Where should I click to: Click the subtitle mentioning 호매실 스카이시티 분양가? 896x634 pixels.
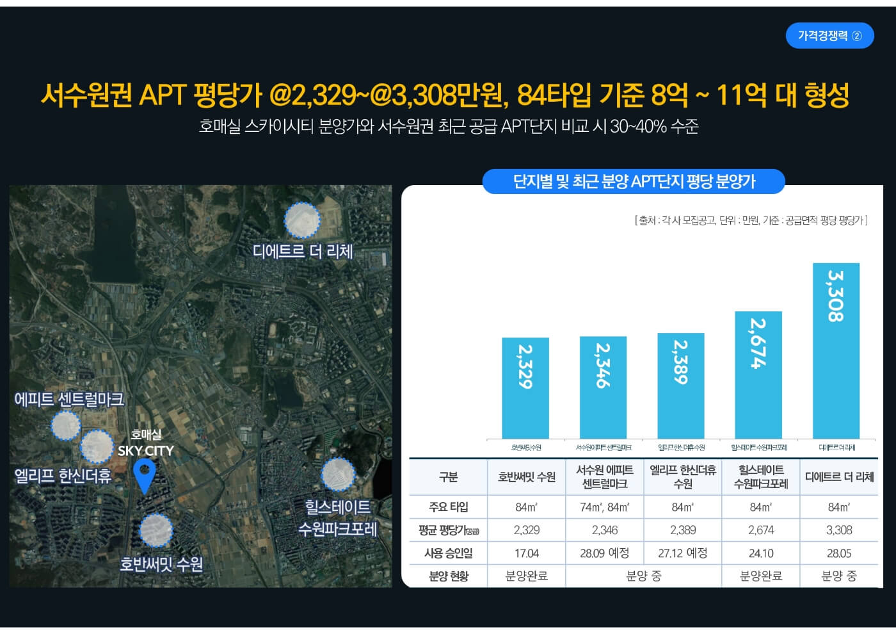[448, 126]
